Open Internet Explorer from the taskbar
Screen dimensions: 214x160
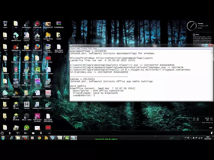pos(12,138)
